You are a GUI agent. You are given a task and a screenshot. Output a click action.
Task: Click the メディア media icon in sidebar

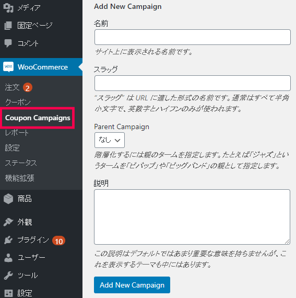8,8
